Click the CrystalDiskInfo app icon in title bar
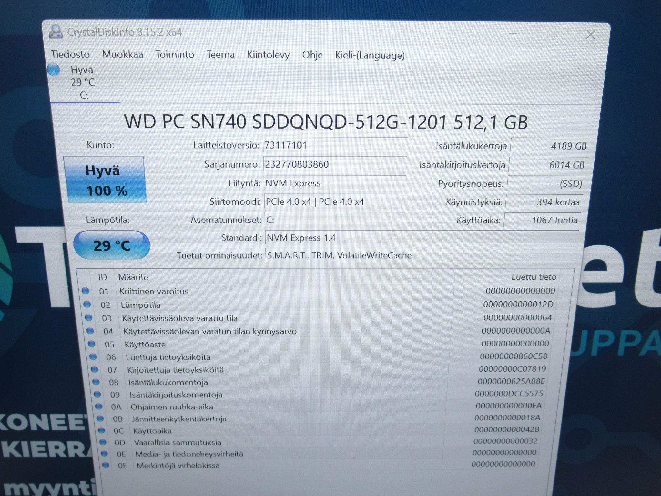Viewport: 661px width, 496px height. pos(55,32)
